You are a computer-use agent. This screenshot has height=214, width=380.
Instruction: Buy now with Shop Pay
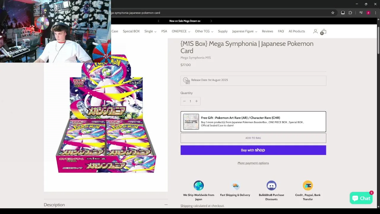point(253,150)
